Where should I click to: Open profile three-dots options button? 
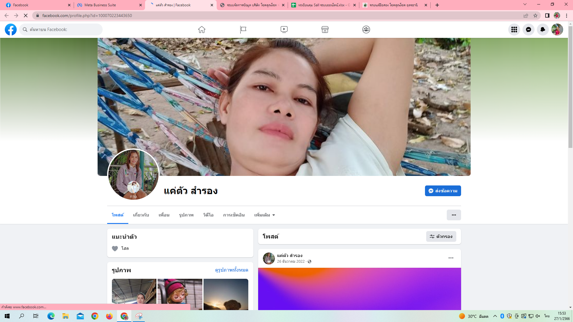(454, 215)
